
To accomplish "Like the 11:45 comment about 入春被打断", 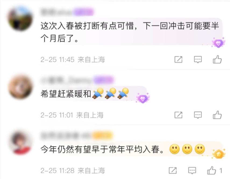I will click(x=217, y=59).
